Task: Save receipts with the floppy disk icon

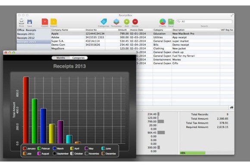Action: point(30,22)
